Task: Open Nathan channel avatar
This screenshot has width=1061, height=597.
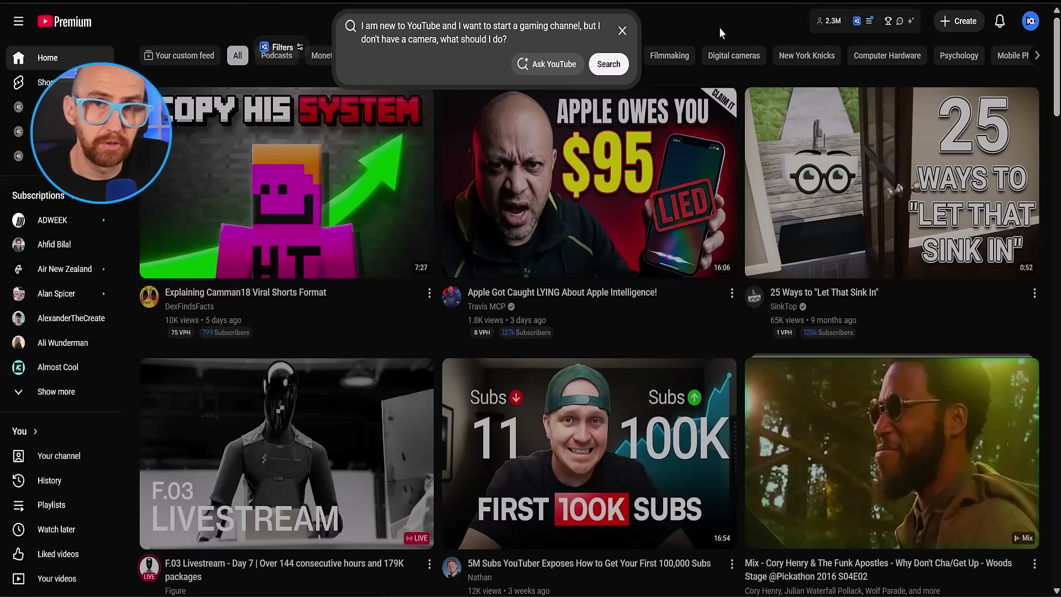Action: 451,568
